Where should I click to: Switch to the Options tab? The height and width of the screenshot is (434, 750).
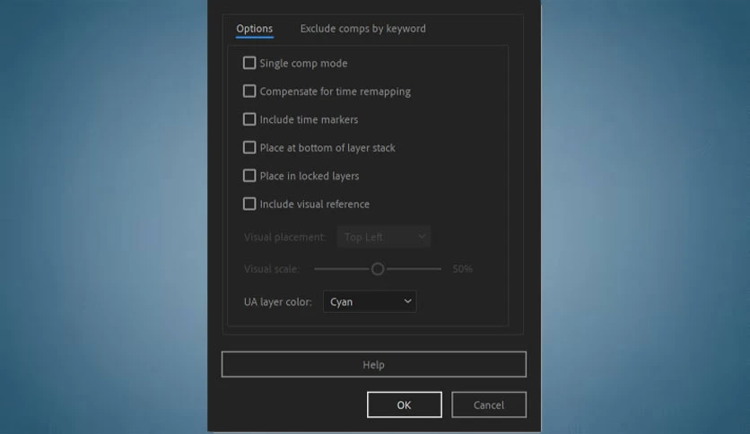tap(255, 29)
